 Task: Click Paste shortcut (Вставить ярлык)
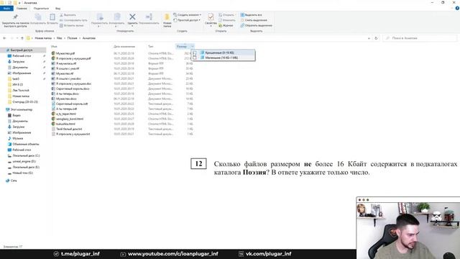pos(72,25)
